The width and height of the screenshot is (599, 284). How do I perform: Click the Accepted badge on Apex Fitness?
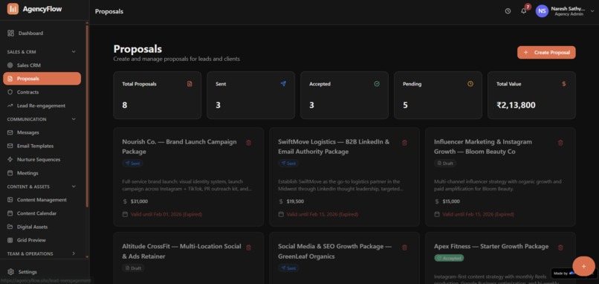[449, 258]
